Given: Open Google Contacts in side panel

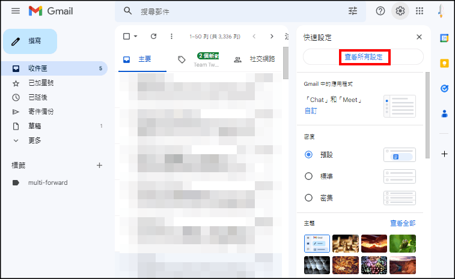Looking at the screenshot, I should (x=444, y=113).
